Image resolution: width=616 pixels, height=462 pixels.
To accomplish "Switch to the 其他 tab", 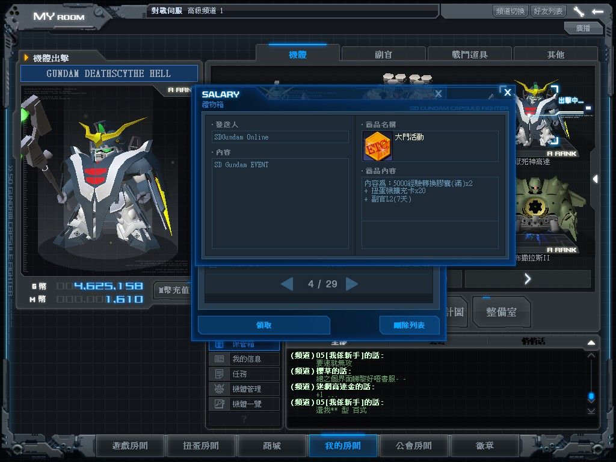I will pos(555,55).
